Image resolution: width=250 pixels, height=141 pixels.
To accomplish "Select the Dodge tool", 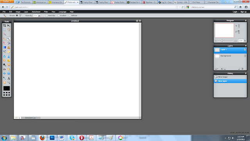I will tap(4, 65).
